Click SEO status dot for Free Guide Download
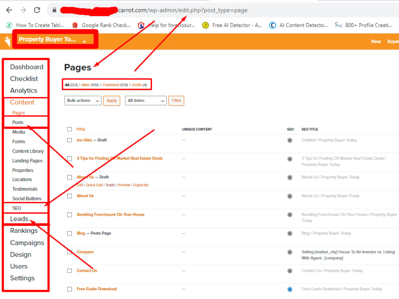This screenshot has width=399, height=299. [x=290, y=289]
